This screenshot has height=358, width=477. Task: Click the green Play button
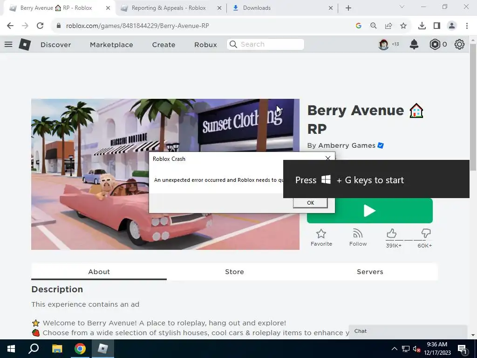pos(369,211)
